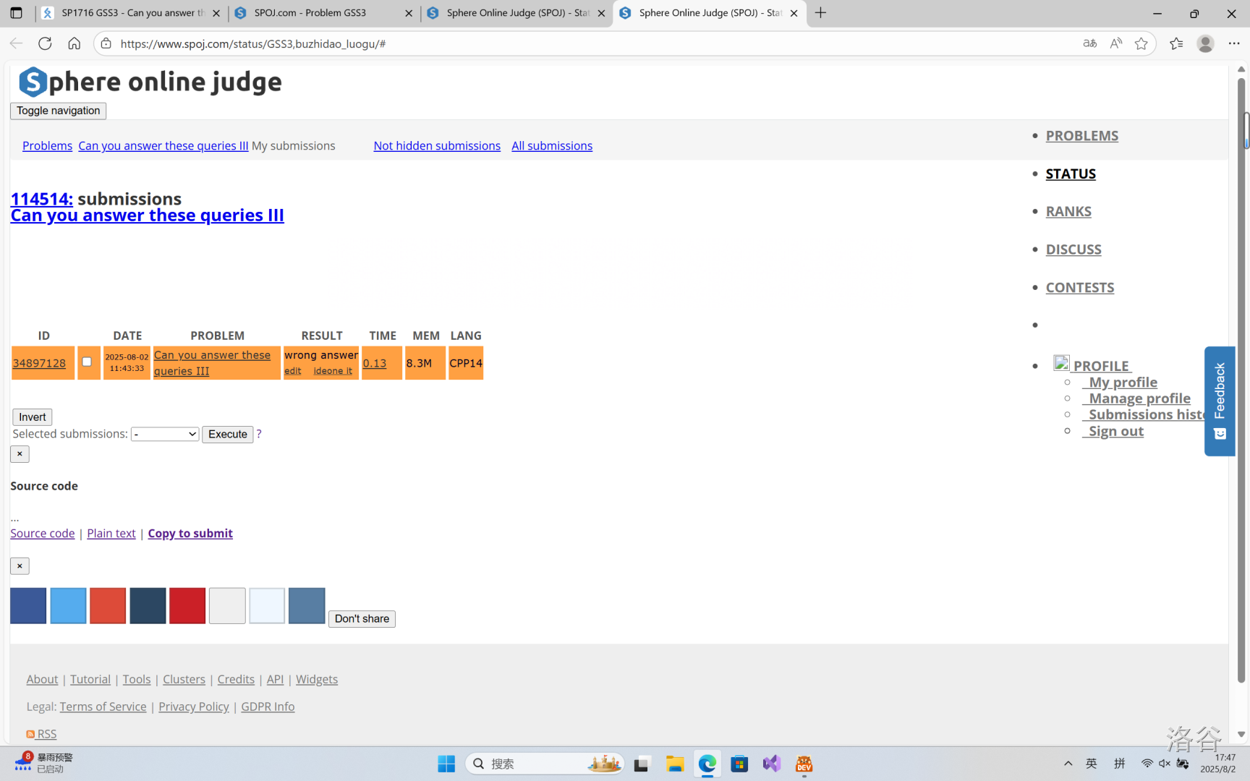Click the edit link under wrong answer

click(292, 371)
